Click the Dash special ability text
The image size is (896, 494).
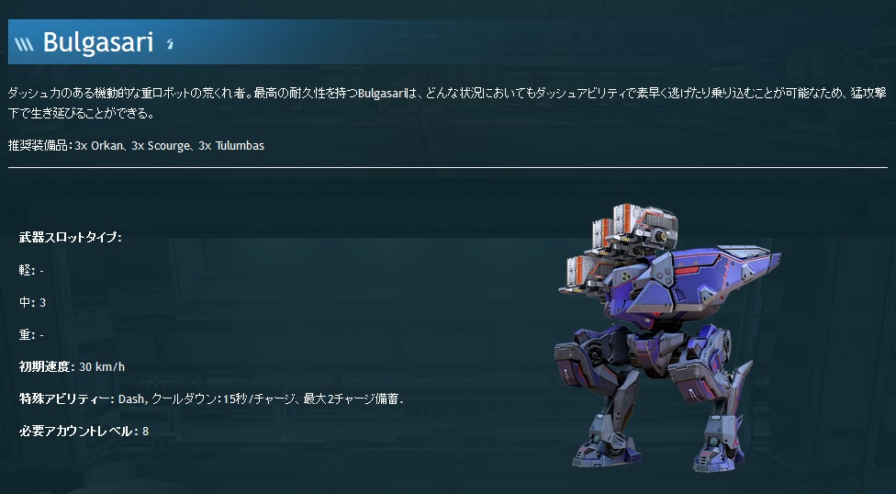132,399
